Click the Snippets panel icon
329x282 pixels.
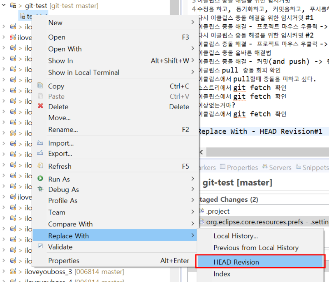point(299,167)
